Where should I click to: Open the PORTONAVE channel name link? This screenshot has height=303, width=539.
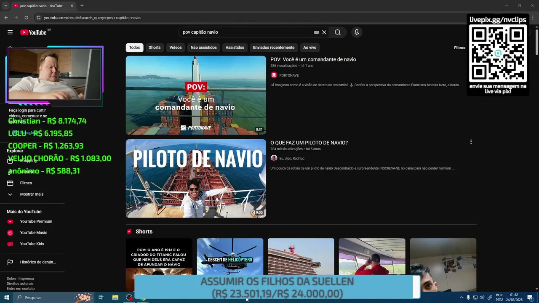(289, 75)
